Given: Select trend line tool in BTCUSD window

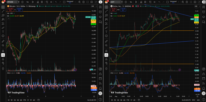Looking at the screenshot, I should coord(3,11).
